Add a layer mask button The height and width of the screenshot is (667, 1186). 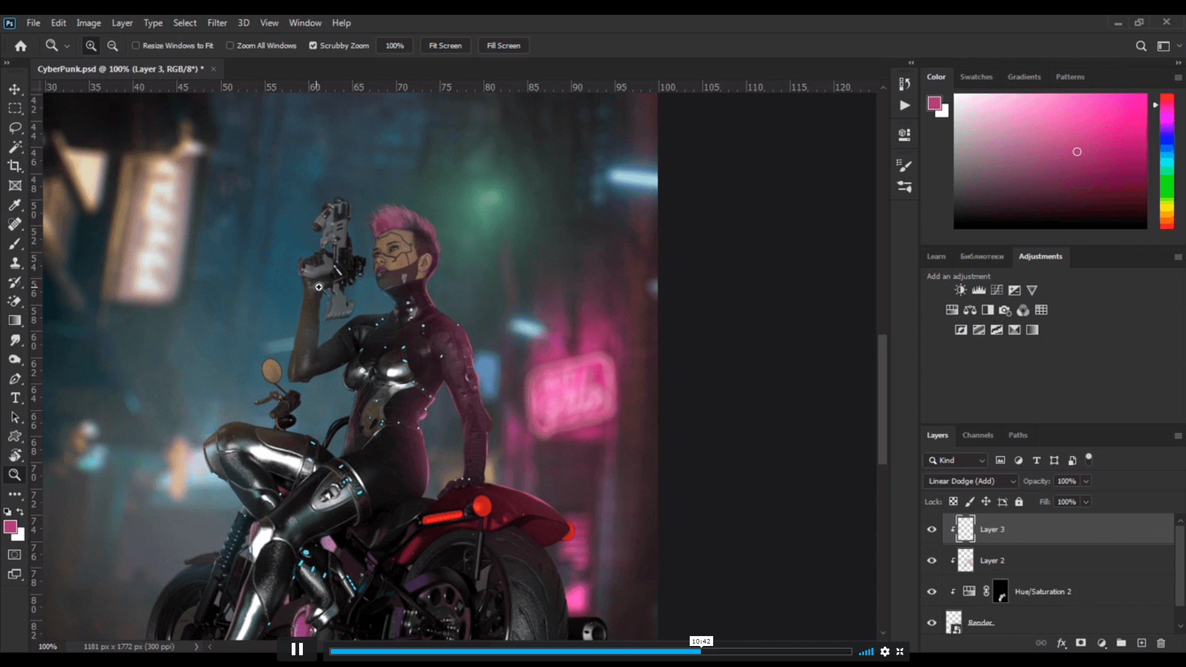pyautogui.click(x=1080, y=643)
